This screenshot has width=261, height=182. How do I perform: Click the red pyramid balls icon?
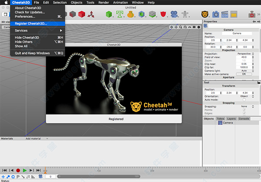(91, 14)
